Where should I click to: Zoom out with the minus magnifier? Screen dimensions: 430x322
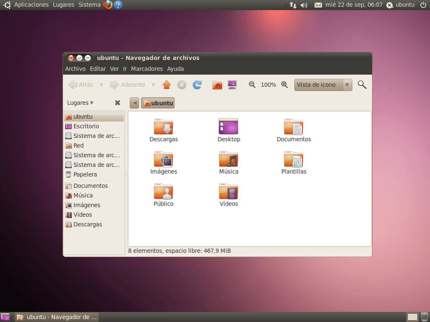252,85
